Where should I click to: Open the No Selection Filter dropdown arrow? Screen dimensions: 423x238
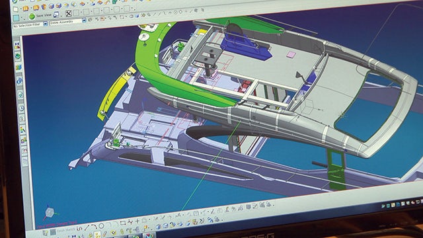pos(46,24)
